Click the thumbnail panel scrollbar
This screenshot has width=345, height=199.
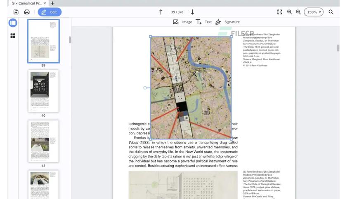(70, 40)
